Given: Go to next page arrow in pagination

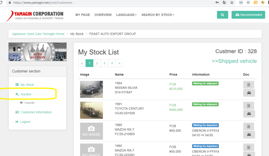Looking at the screenshot, I should coord(119,63).
